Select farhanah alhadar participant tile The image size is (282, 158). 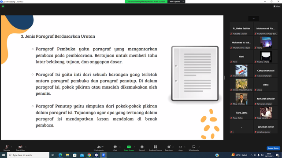pos(266,99)
